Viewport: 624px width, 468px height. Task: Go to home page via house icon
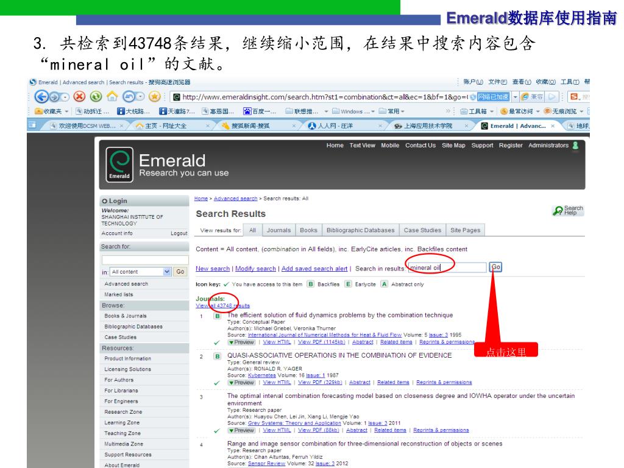(x=112, y=96)
